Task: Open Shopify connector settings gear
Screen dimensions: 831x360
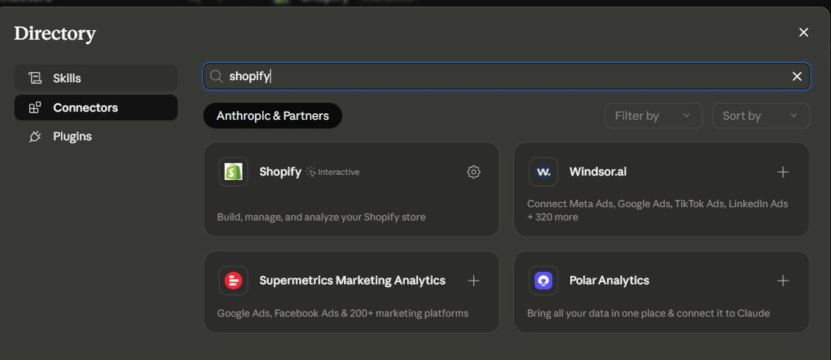Action: 473,172
